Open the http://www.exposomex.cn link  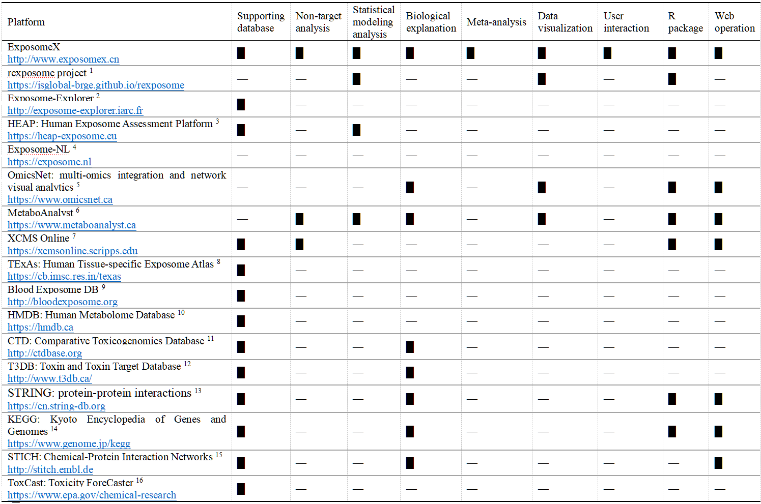coord(63,59)
